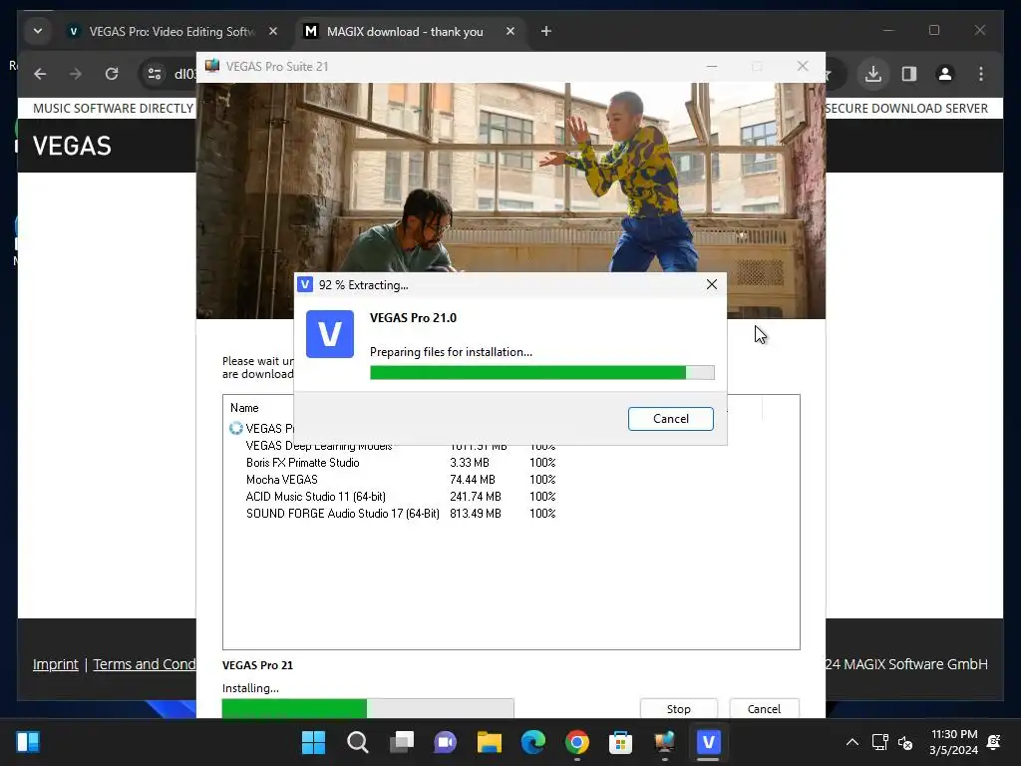This screenshot has height=766, width=1021.
Task: Click the Installing progress bar at bottom
Action: click(368, 709)
